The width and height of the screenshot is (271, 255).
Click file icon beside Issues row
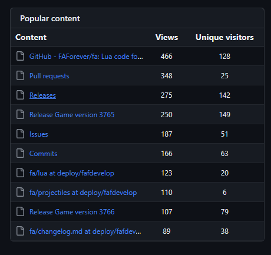(x=20, y=134)
